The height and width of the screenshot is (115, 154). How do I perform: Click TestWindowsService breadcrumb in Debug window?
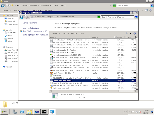point(30,5)
